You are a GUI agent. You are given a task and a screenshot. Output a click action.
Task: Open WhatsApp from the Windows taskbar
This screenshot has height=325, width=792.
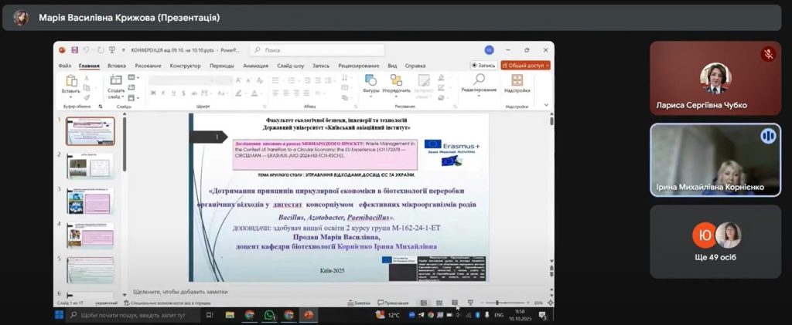click(269, 316)
